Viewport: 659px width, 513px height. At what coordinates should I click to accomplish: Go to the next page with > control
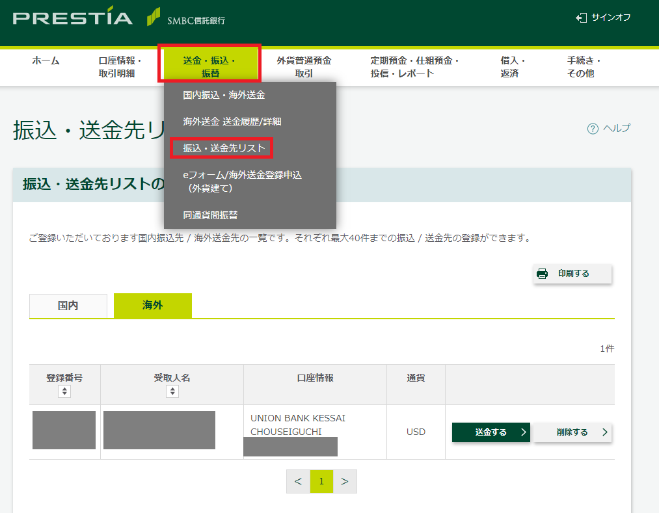pyautogui.click(x=345, y=481)
